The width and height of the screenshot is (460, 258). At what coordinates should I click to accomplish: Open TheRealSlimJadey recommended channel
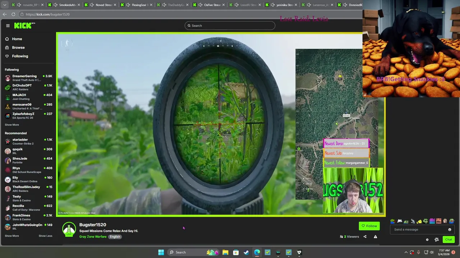coord(28,188)
